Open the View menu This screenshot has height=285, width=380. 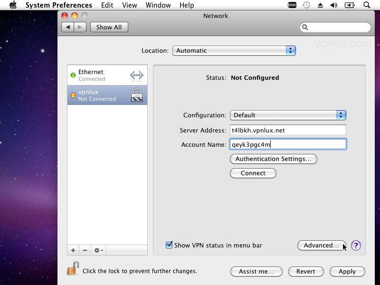coord(129,5)
